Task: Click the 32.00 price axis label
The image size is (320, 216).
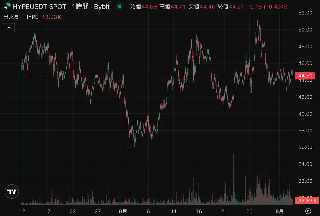Action: click(x=305, y=181)
